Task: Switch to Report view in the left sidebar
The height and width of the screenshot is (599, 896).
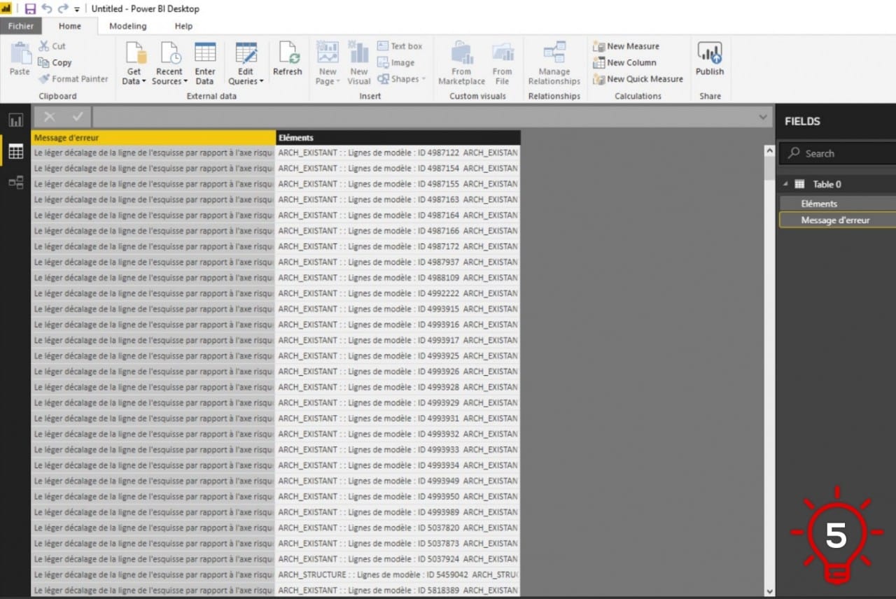Action: (15, 120)
